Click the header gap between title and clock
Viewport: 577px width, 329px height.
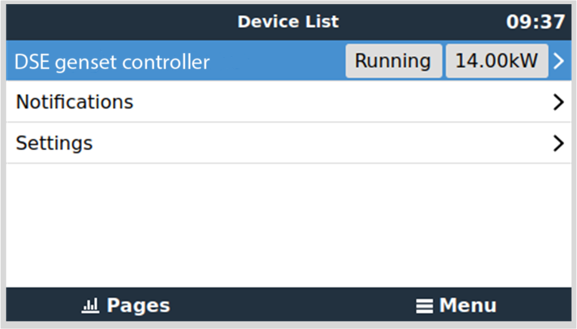click(x=422, y=22)
